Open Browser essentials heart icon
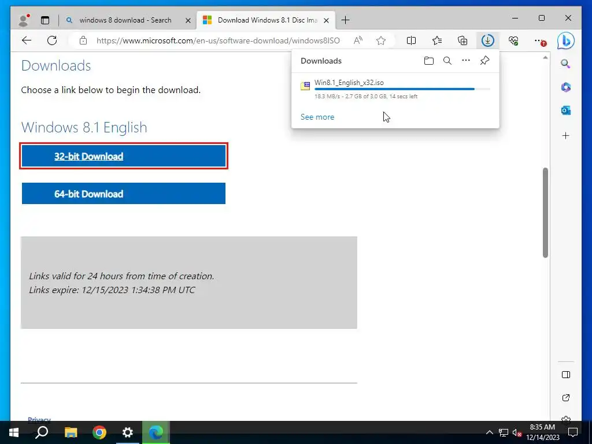The width and height of the screenshot is (592, 444). pyautogui.click(x=513, y=40)
